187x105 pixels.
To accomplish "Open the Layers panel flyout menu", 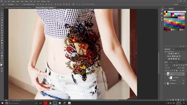I will pos(186,62).
